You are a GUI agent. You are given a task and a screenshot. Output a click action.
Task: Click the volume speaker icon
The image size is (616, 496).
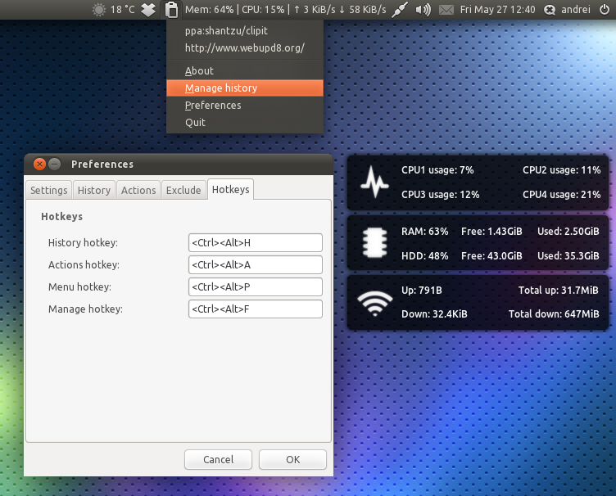[x=423, y=10]
